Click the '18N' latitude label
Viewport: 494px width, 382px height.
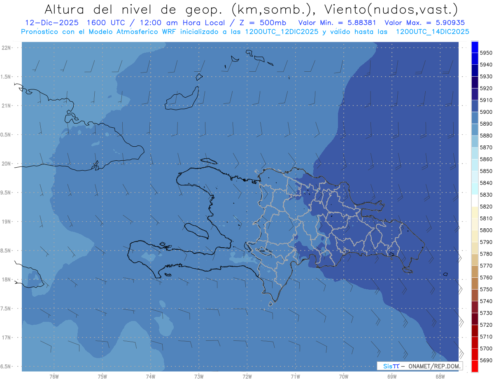7,279
